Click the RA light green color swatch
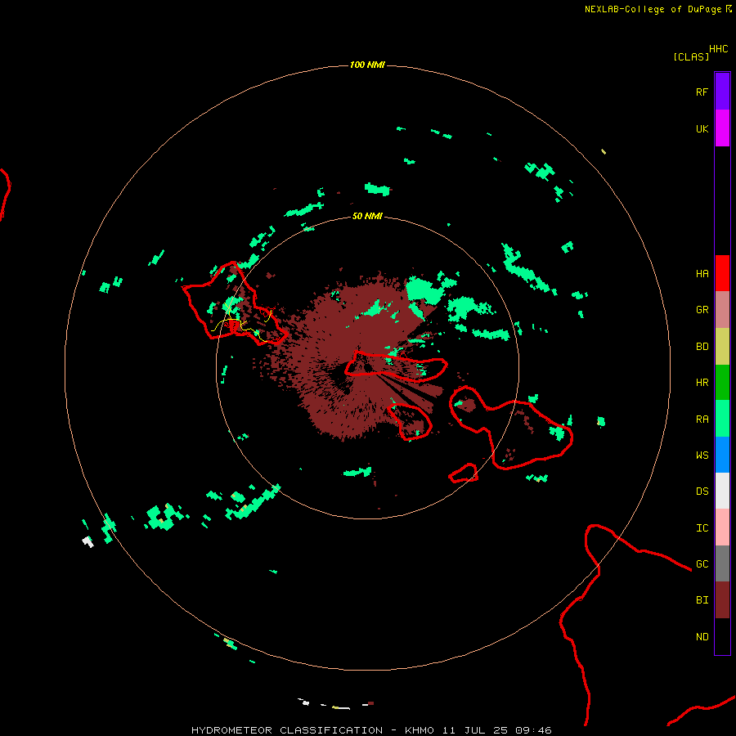Viewport: 736px width, 736px height. click(722, 419)
